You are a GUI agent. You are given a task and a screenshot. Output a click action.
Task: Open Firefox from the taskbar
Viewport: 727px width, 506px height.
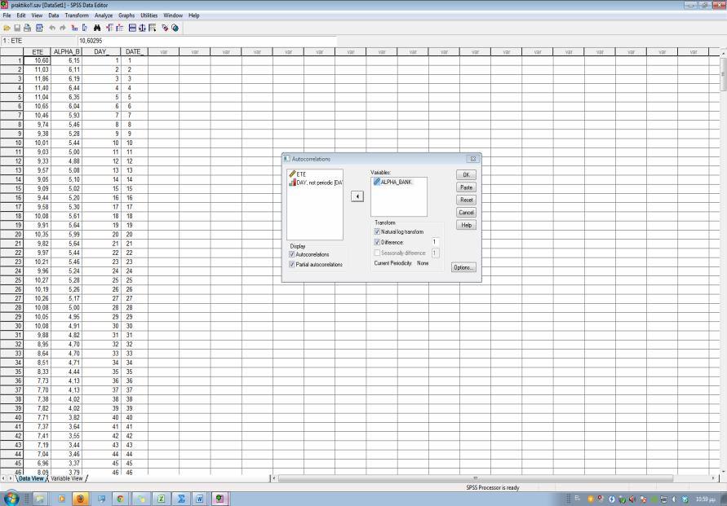pos(80,499)
